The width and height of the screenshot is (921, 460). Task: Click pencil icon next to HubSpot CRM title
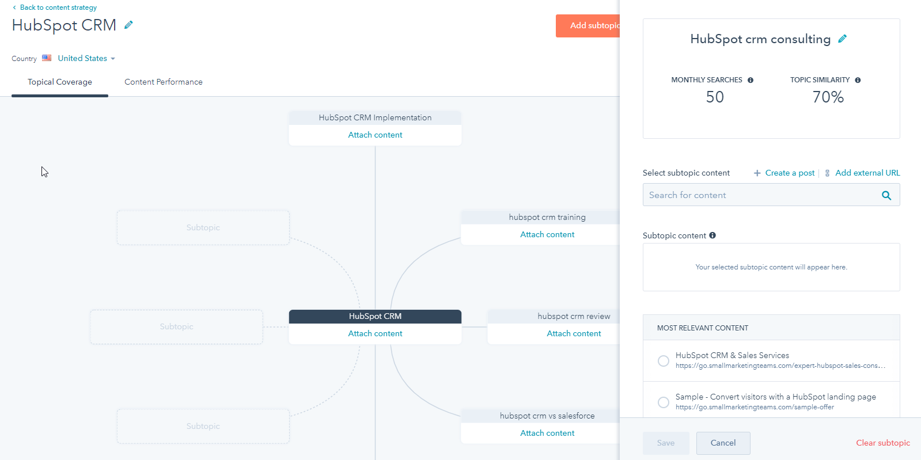(x=128, y=25)
